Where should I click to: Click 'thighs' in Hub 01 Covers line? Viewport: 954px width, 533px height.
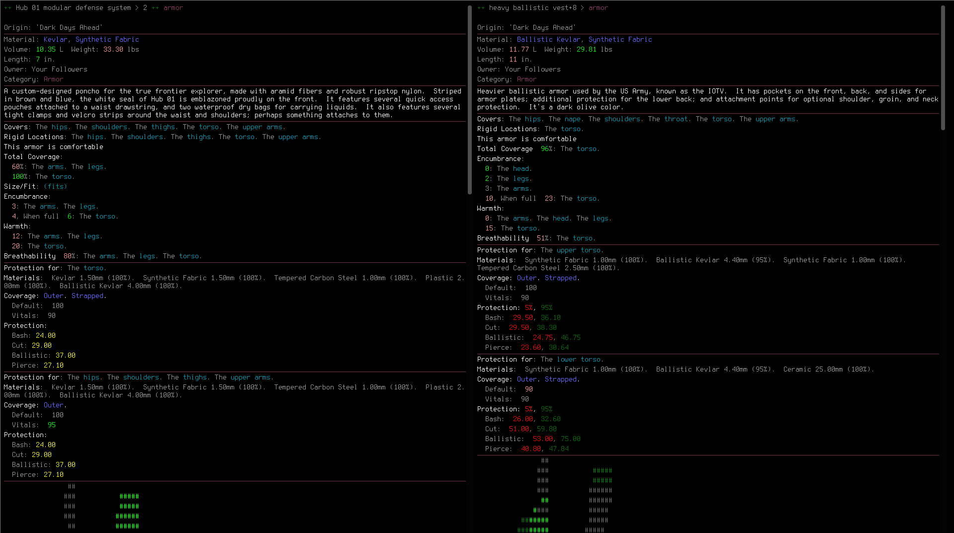[x=163, y=127]
